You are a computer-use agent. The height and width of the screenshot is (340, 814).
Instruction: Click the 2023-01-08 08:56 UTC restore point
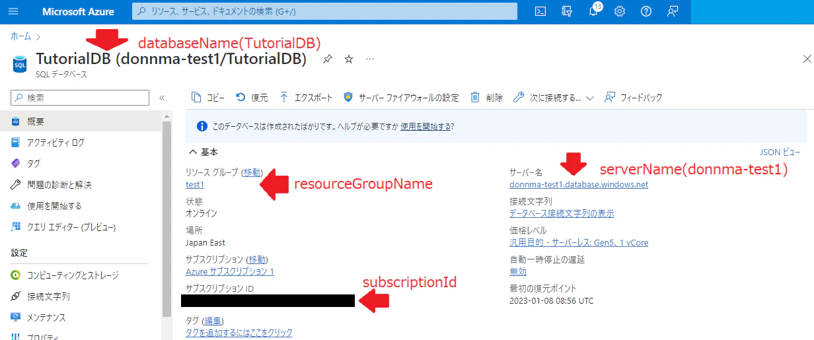tap(552, 300)
